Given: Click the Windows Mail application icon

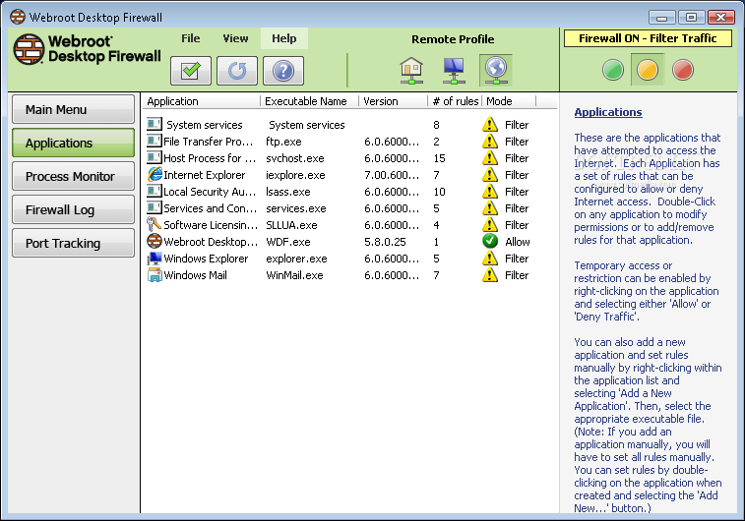Looking at the screenshot, I should pos(155,274).
